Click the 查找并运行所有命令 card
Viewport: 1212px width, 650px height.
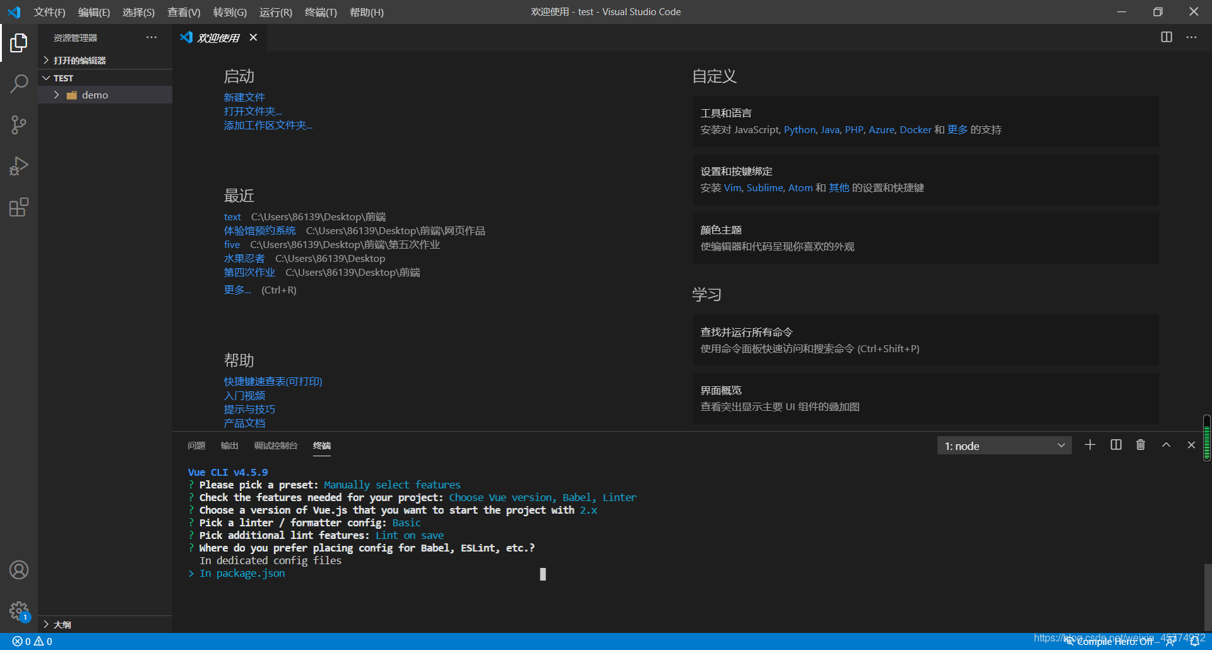[x=925, y=340]
